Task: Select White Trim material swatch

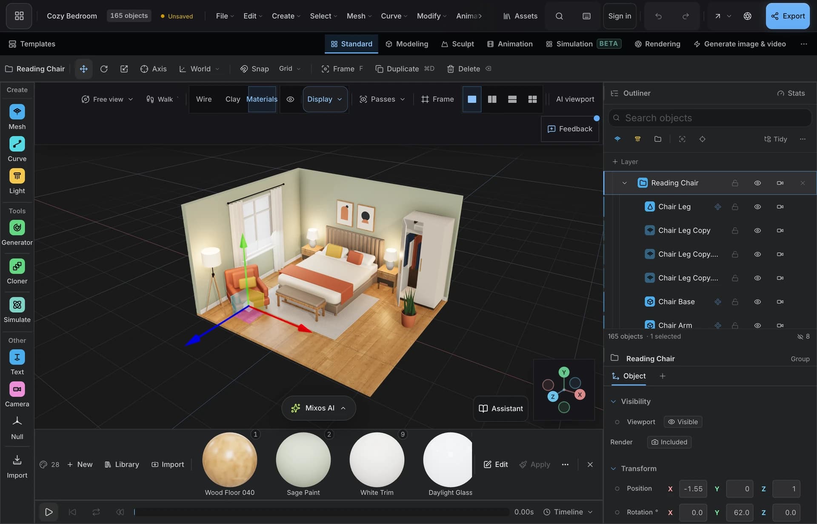Action: [x=377, y=460]
